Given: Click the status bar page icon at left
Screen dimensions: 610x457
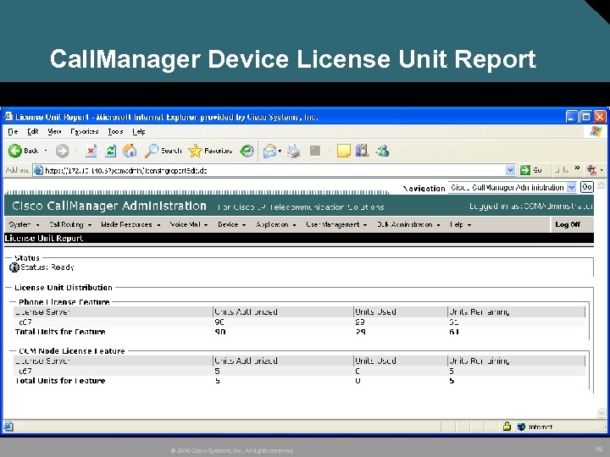Looking at the screenshot, I should tap(8, 427).
